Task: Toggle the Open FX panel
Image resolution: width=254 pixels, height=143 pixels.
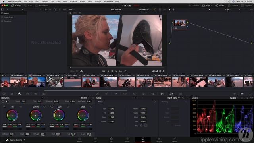Action: point(233,6)
